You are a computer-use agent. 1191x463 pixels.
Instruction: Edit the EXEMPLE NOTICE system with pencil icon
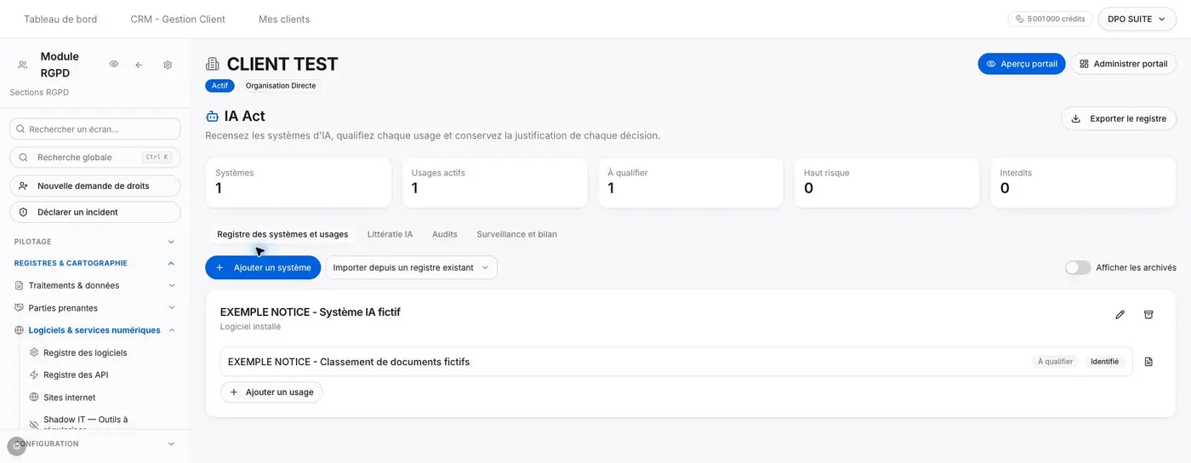pyautogui.click(x=1120, y=315)
